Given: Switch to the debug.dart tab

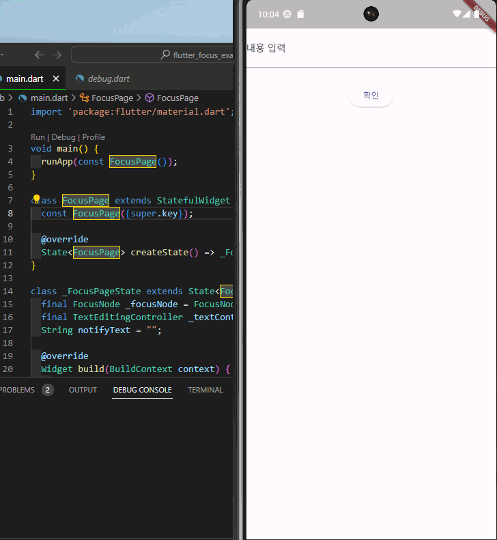Looking at the screenshot, I should [109, 79].
